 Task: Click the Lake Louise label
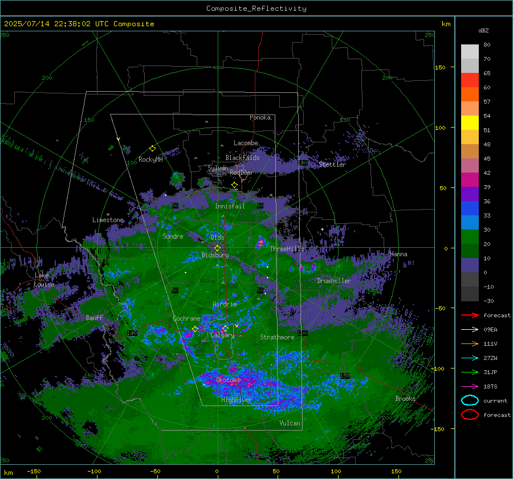point(44,280)
